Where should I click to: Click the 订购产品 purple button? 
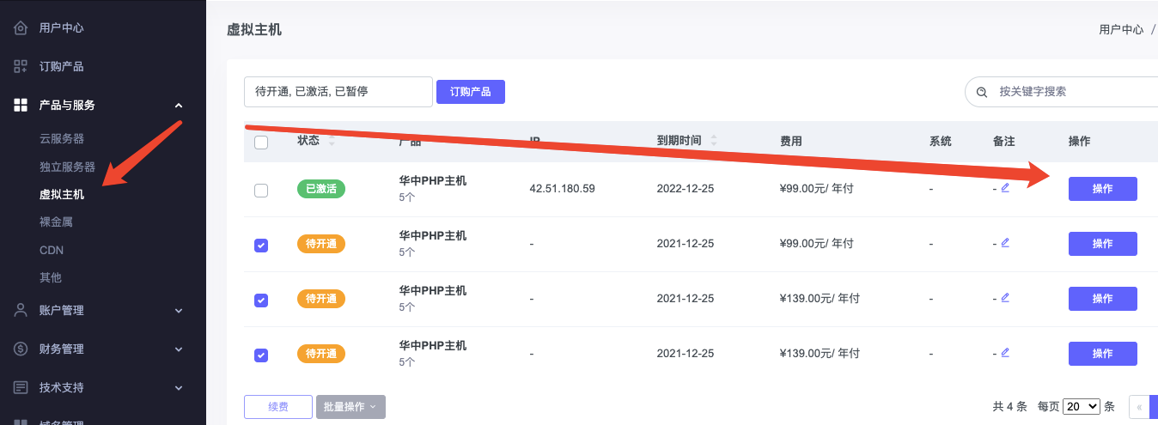pyautogui.click(x=470, y=92)
